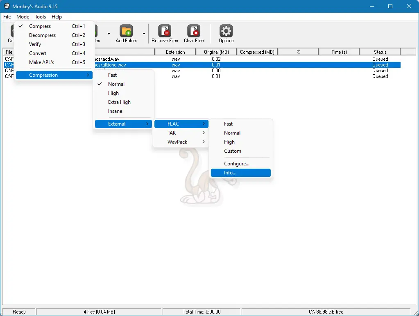
Task: Select High compression level
Action: coord(123,93)
